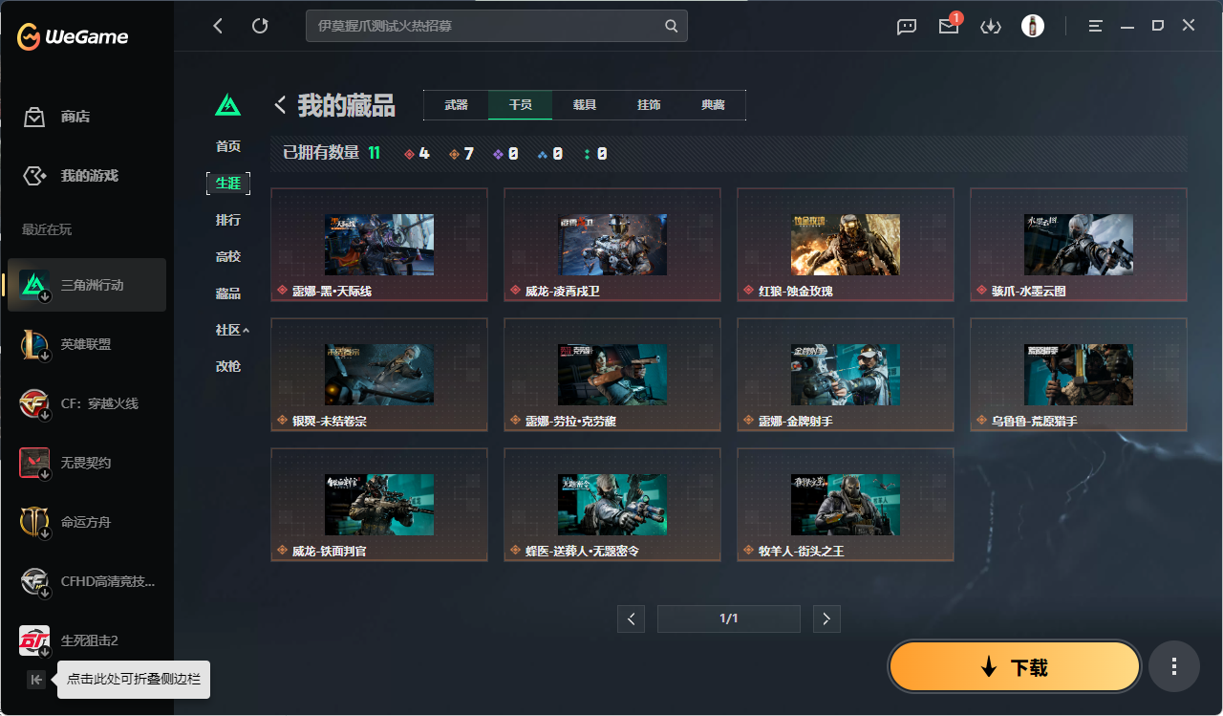Go to the previous collection page

[631, 618]
